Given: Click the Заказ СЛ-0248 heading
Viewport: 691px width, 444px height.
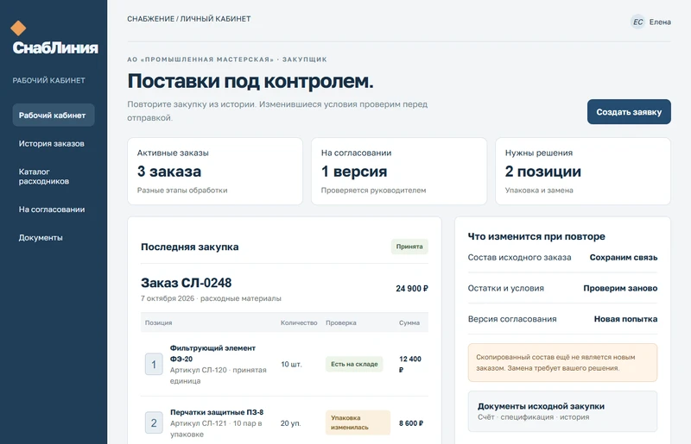Looking at the screenshot, I should point(186,283).
